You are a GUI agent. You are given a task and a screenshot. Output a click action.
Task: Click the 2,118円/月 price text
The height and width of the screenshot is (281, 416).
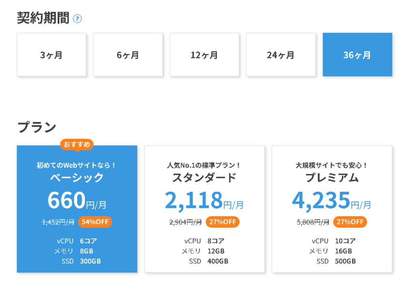point(204,200)
